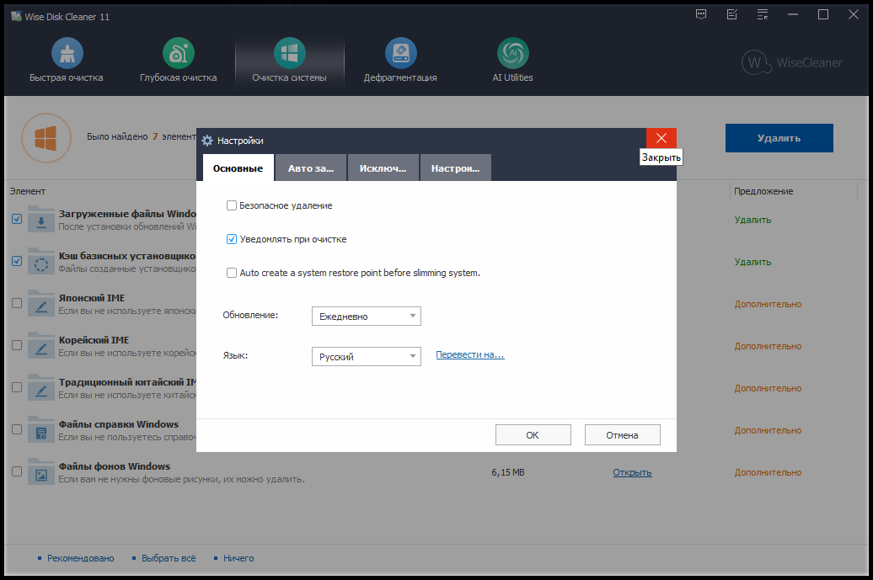873x580 pixels.
Task: Open the Перевести на... link
Action: point(470,354)
